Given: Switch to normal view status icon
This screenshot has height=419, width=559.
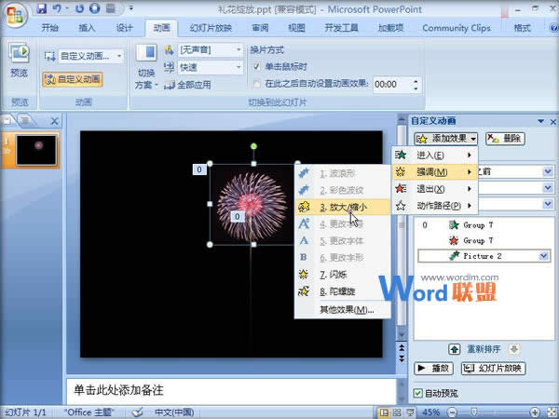Looking at the screenshot, I should [x=384, y=412].
